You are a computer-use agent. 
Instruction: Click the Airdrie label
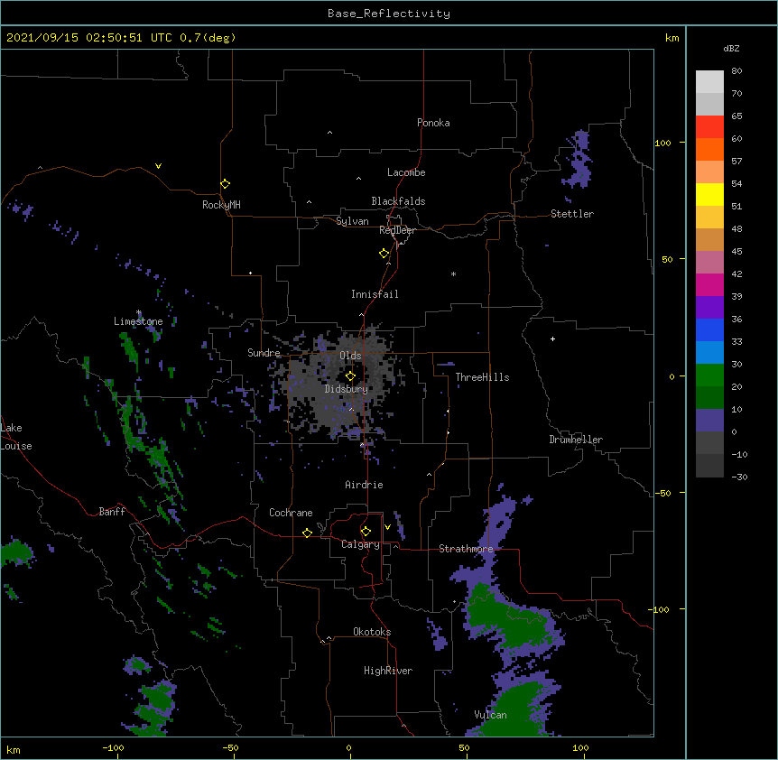click(x=365, y=485)
